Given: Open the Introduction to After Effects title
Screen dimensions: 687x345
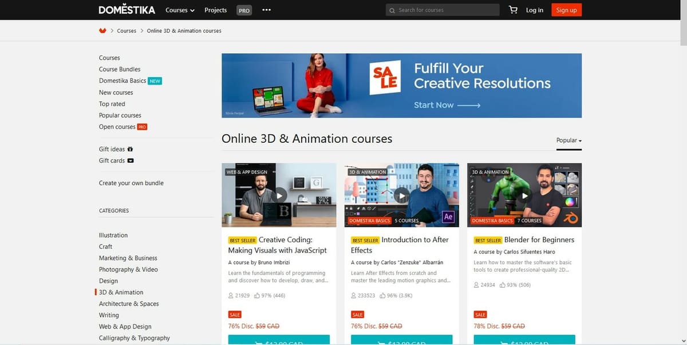Looking at the screenshot, I should tap(400, 245).
